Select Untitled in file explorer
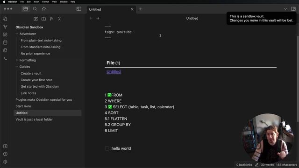299x168 pixels. 48,113
